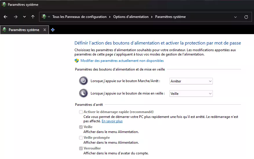Expand the address bar history dropdown
Screen dimensions: 254x159
pyautogui.click(x=235, y=17)
